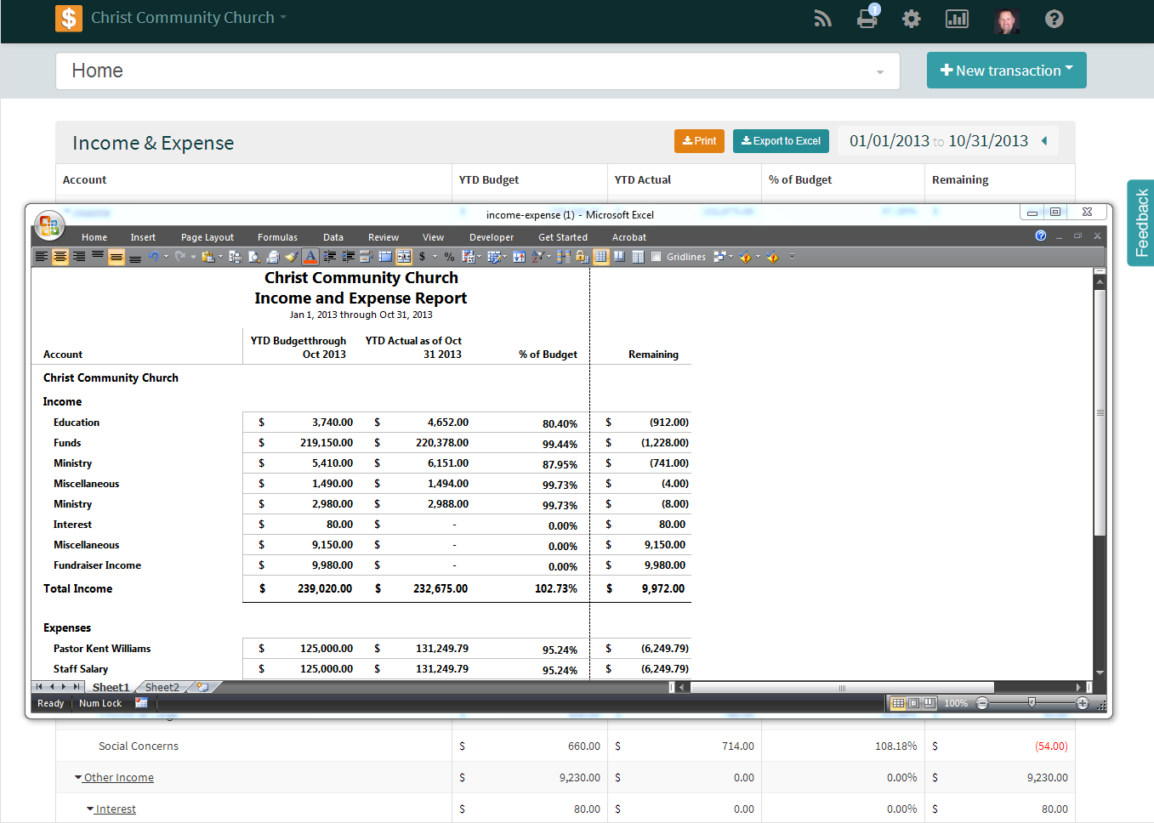Open the printer queue icon with badge
Screen dimensions: 1154x823
(x=867, y=17)
